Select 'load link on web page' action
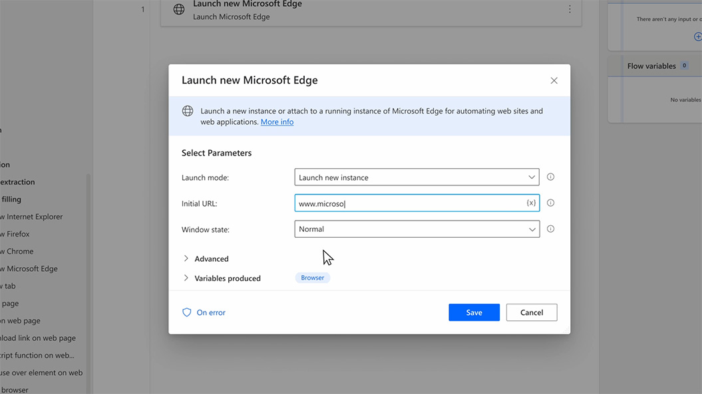 coord(38,338)
